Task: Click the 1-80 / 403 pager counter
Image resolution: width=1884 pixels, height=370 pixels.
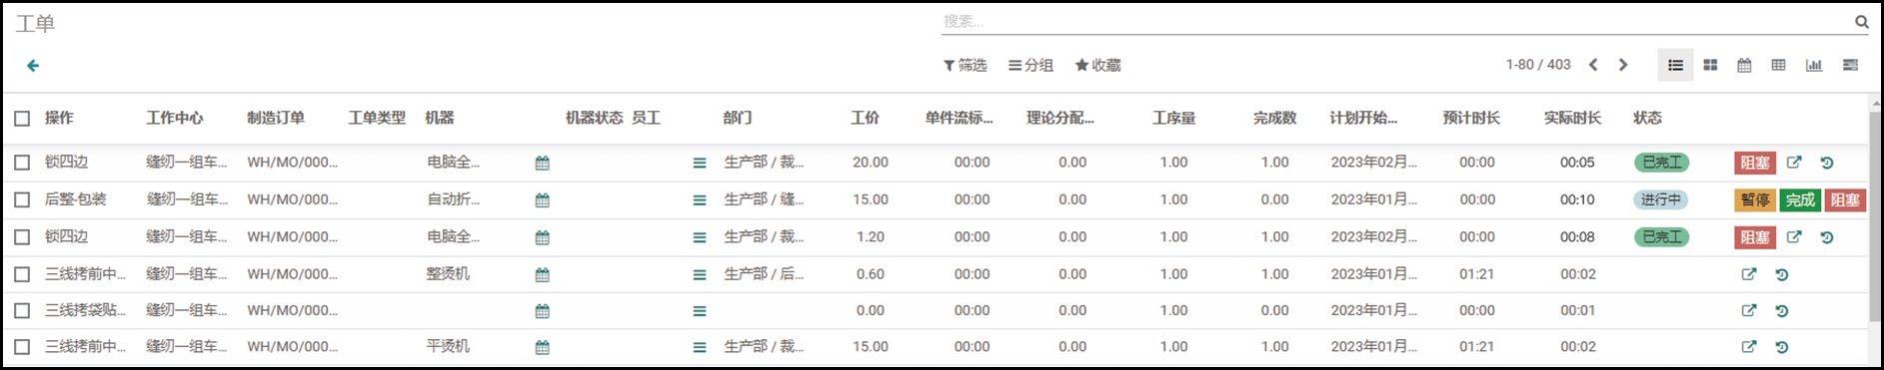Action: click(x=1538, y=65)
